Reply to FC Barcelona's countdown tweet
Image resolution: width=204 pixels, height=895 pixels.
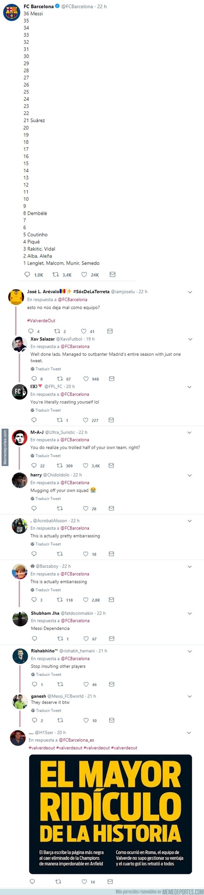(27, 274)
